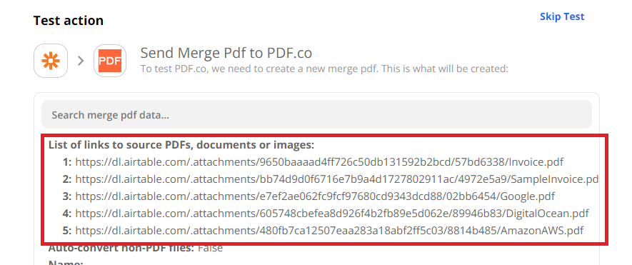Click the Zapier orange asterisk icon
The width and height of the screenshot is (632, 265).
click(51, 61)
